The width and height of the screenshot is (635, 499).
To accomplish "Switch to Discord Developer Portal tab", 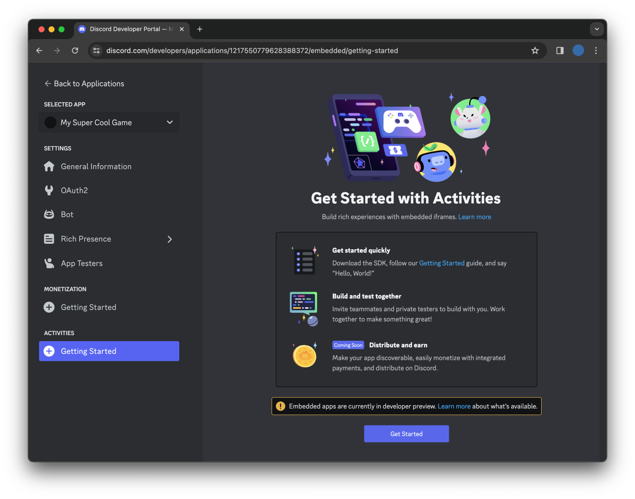I will [132, 29].
